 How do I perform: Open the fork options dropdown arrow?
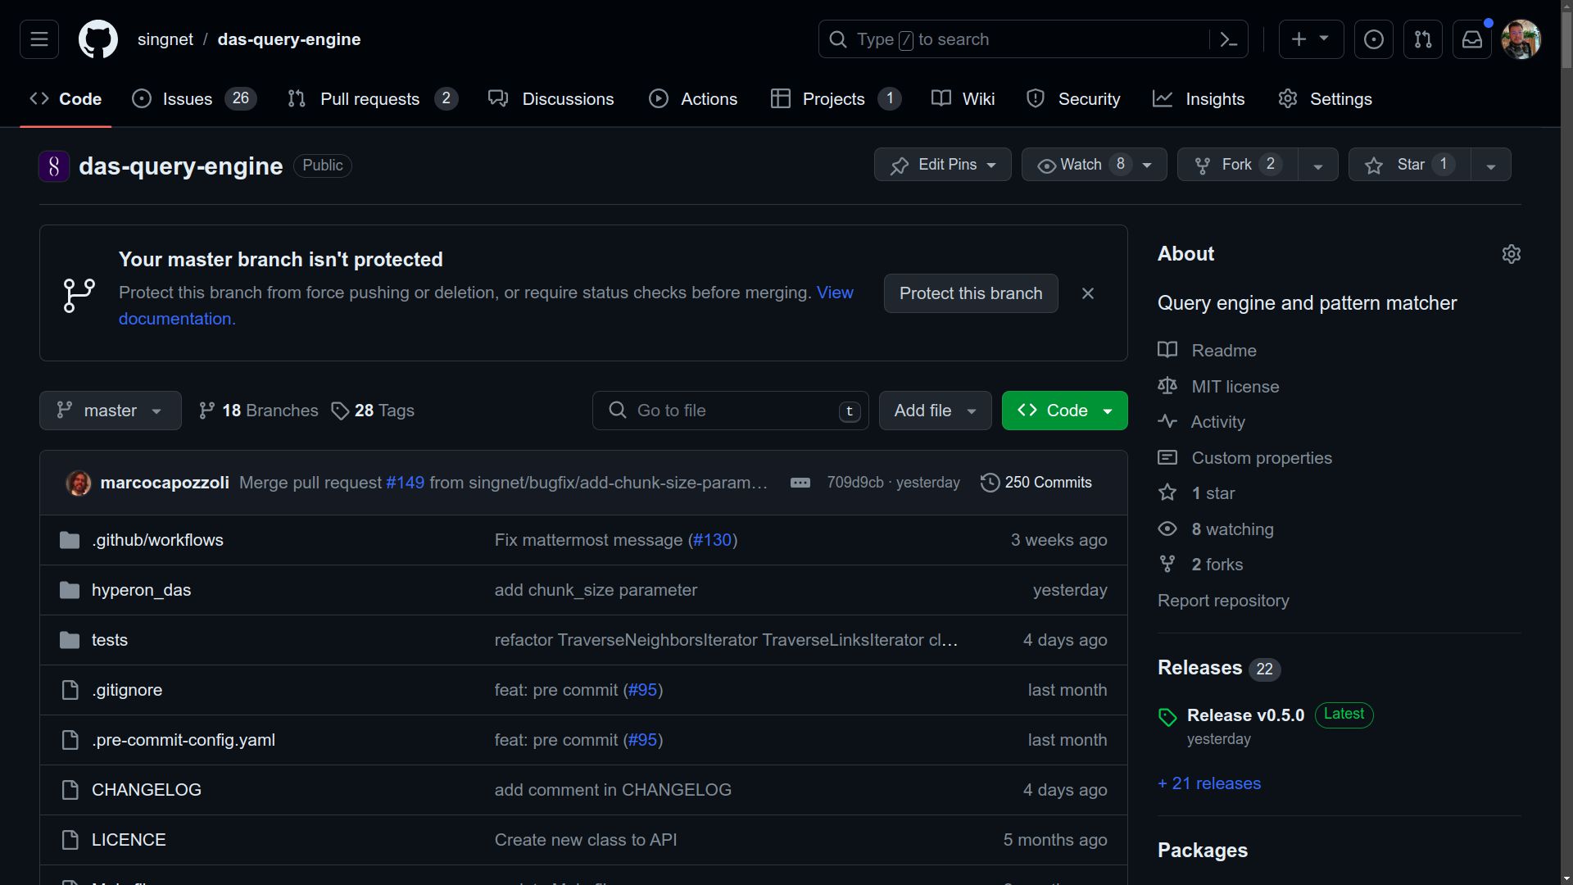(x=1318, y=165)
